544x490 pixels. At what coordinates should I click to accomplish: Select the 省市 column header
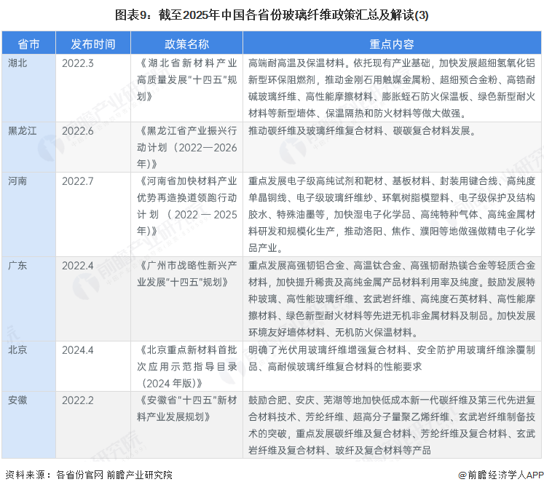click(29, 44)
